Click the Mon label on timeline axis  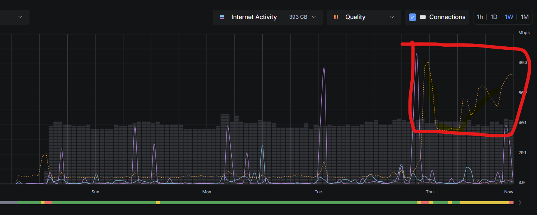(207, 192)
